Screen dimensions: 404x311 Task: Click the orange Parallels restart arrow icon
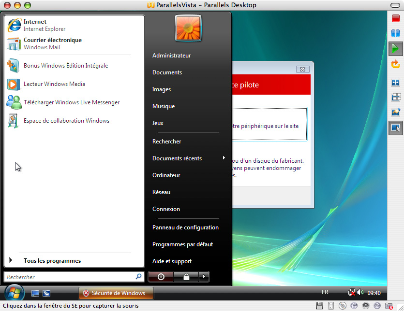pos(395,64)
